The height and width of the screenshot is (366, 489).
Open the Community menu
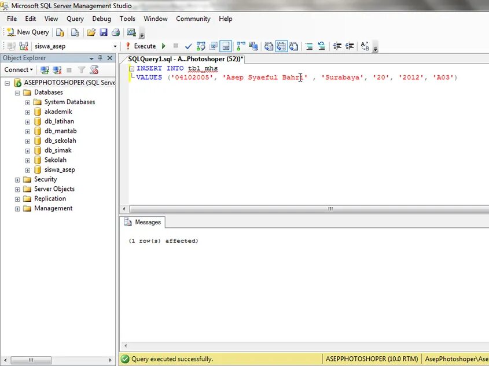193,19
